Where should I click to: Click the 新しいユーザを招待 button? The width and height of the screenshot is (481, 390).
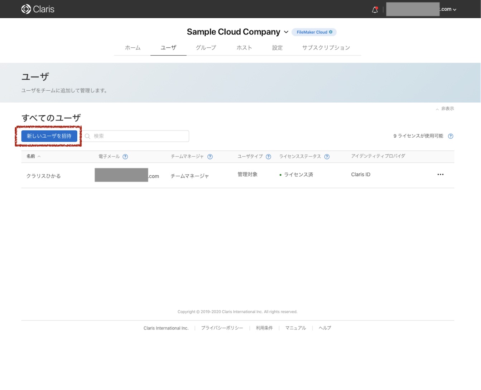49,136
